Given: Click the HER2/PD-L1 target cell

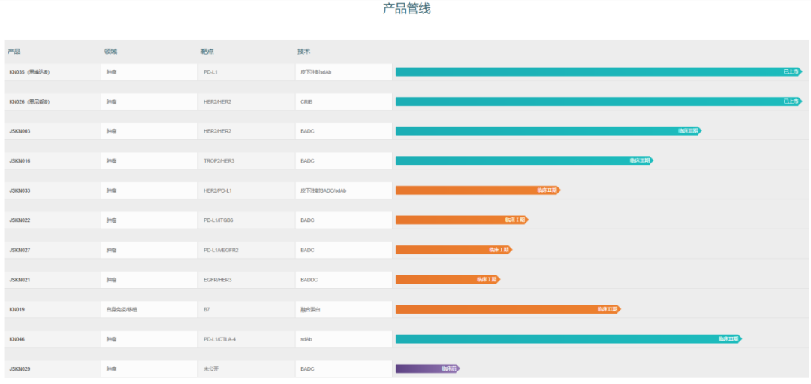Looking at the screenshot, I should tap(246, 190).
